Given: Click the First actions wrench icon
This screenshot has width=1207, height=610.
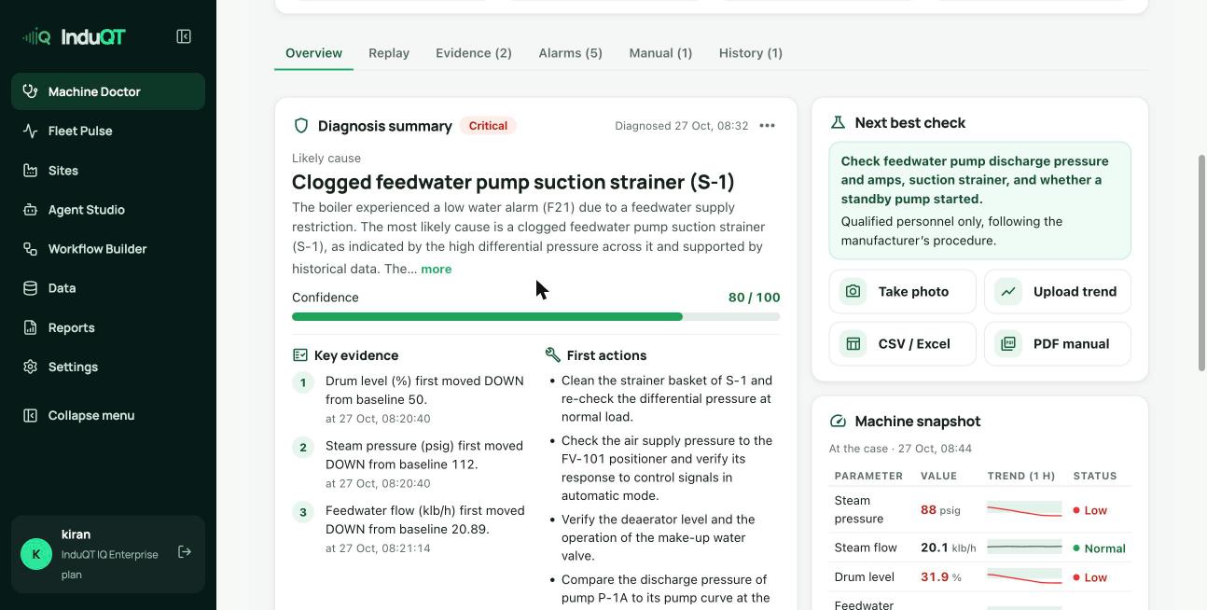Looking at the screenshot, I should pos(552,355).
